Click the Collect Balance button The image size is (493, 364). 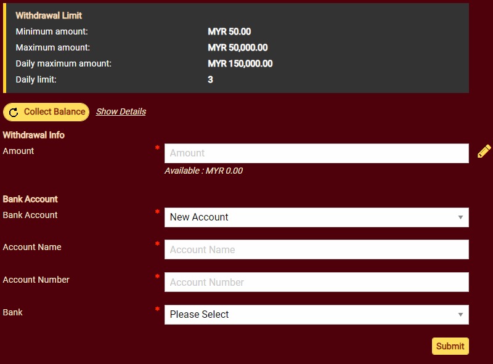46,112
